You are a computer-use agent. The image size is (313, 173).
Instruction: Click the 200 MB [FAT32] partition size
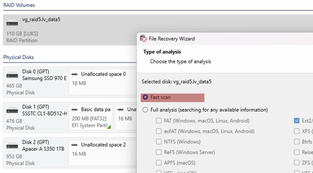89,119
